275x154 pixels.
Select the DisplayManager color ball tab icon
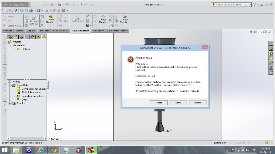tap(32, 37)
